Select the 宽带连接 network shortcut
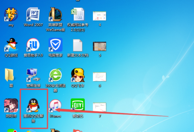 [33, 75]
